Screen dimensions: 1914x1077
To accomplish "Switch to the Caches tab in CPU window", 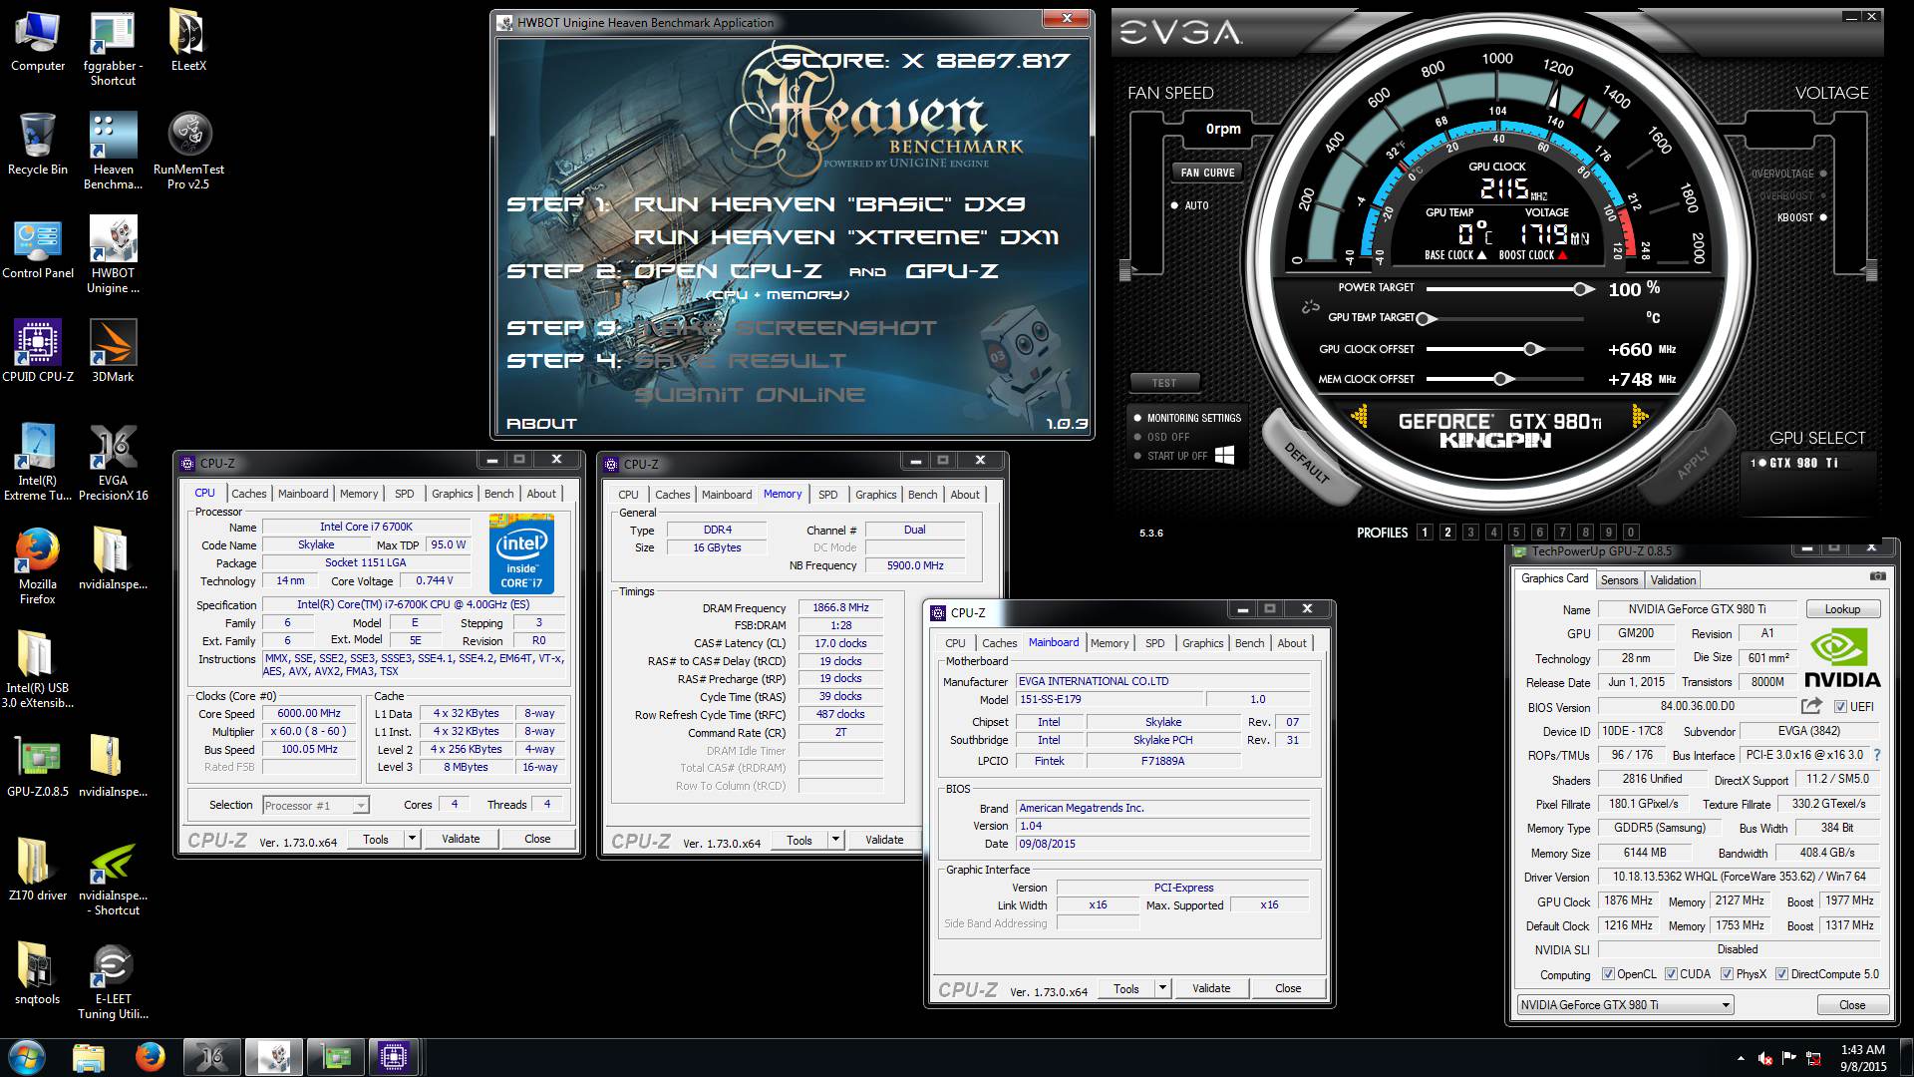I will pyautogui.click(x=248, y=494).
